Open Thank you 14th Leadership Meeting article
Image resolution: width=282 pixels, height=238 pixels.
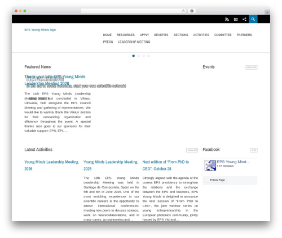pyautogui.click(x=55, y=80)
